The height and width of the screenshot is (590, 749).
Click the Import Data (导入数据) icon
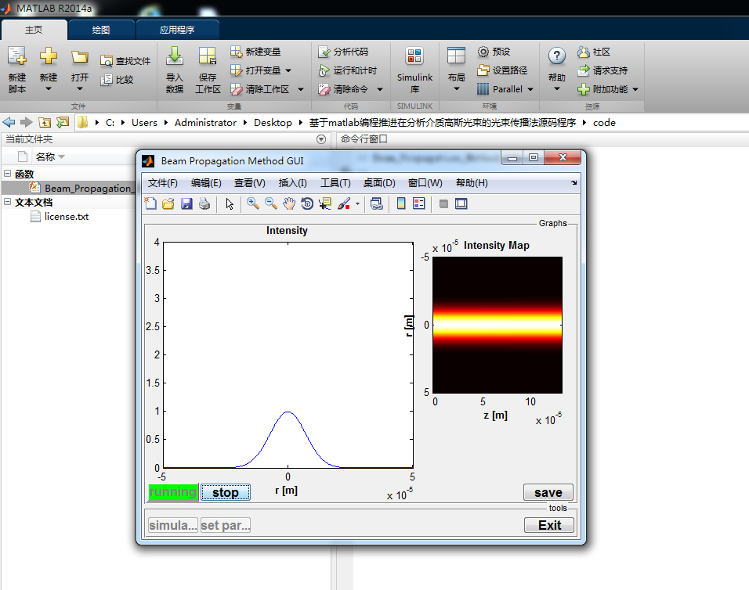[175, 56]
